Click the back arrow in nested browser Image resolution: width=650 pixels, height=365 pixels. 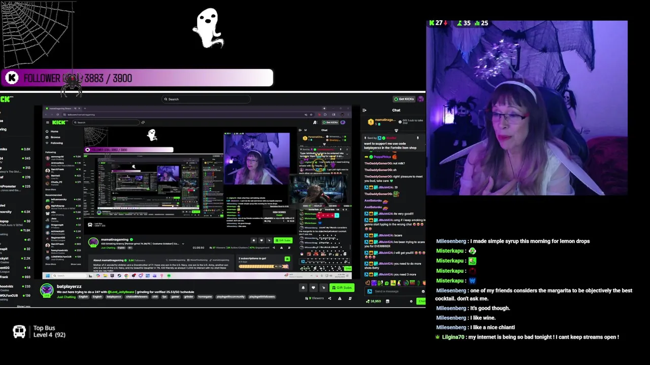(46, 114)
